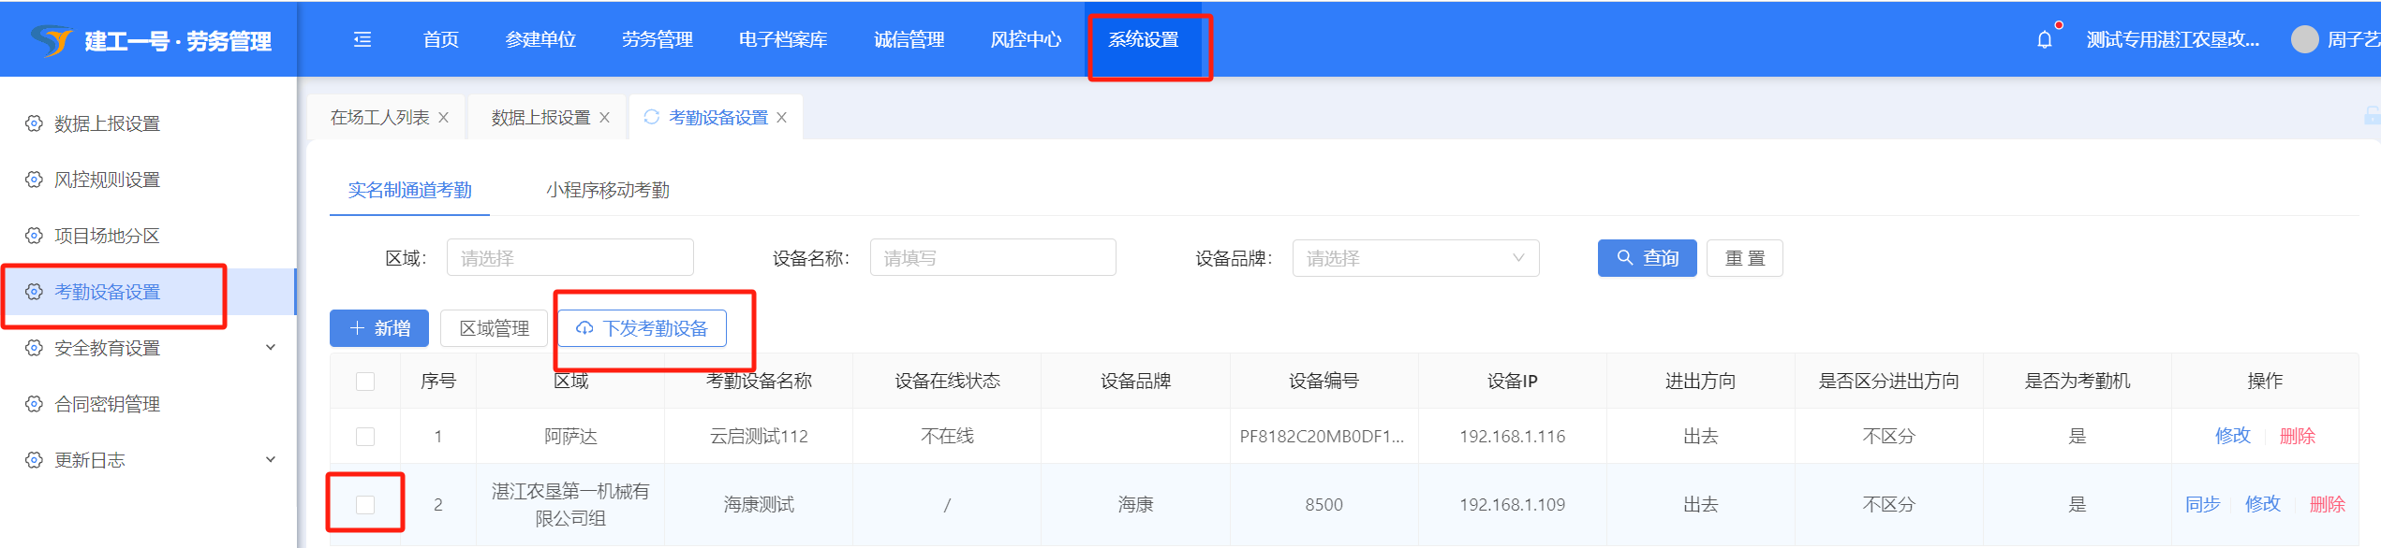Screen dimensions: 2381x548
Task: Click the 建工一号 logo icon
Action: pyautogui.click(x=51, y=40)
